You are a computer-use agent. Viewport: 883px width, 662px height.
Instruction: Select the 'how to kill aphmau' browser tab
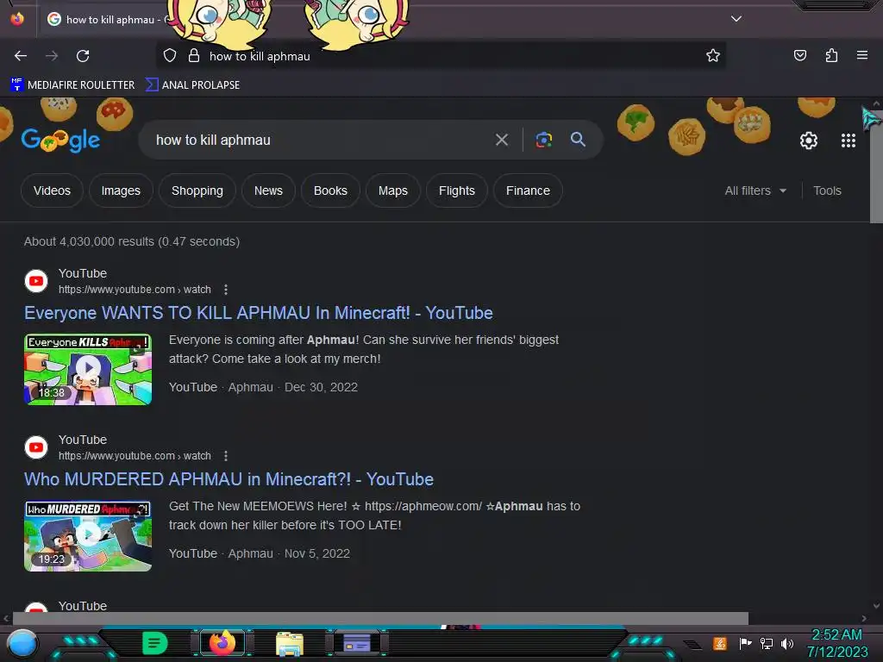click(x=107, y=19)
